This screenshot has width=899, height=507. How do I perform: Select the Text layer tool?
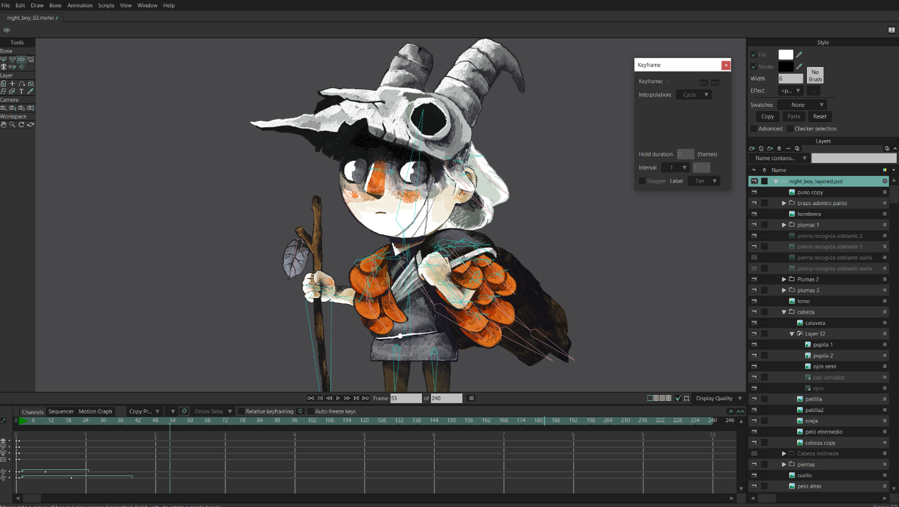21,91
